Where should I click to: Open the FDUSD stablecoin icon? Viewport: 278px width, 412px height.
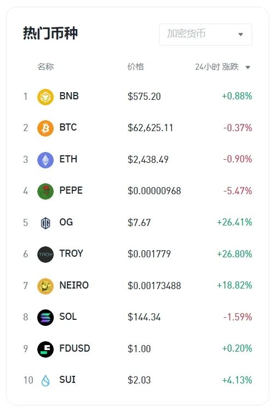(x=46, y=349)
